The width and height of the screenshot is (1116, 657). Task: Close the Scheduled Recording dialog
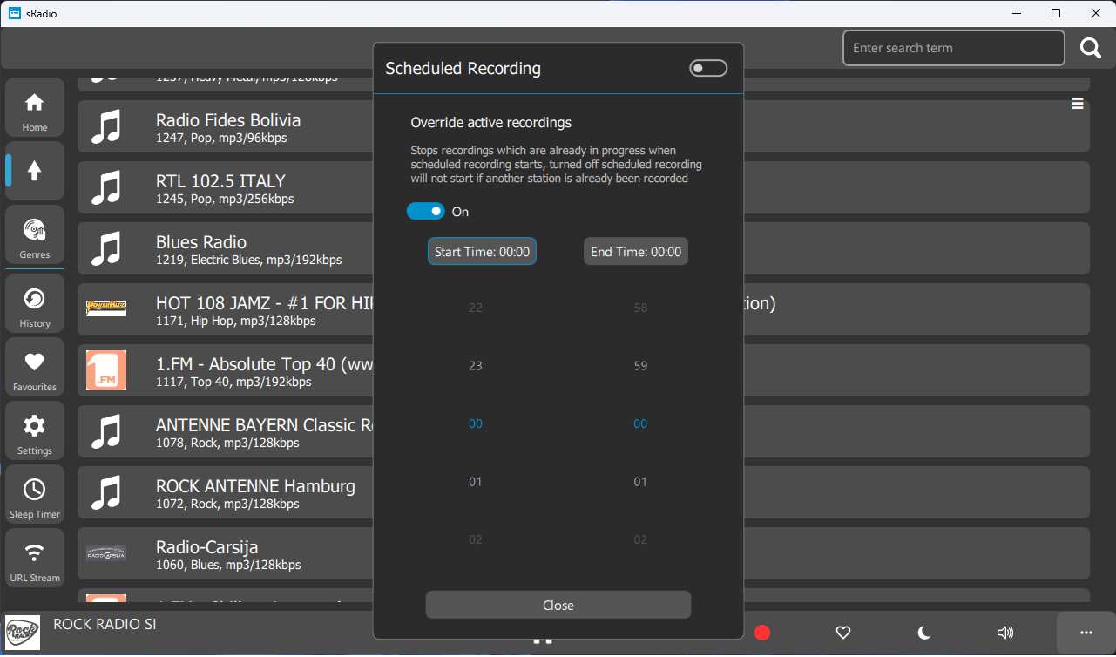click(x=558, y=605)
